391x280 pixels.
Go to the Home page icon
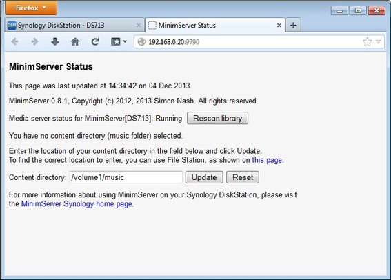(x=75, y=41)
